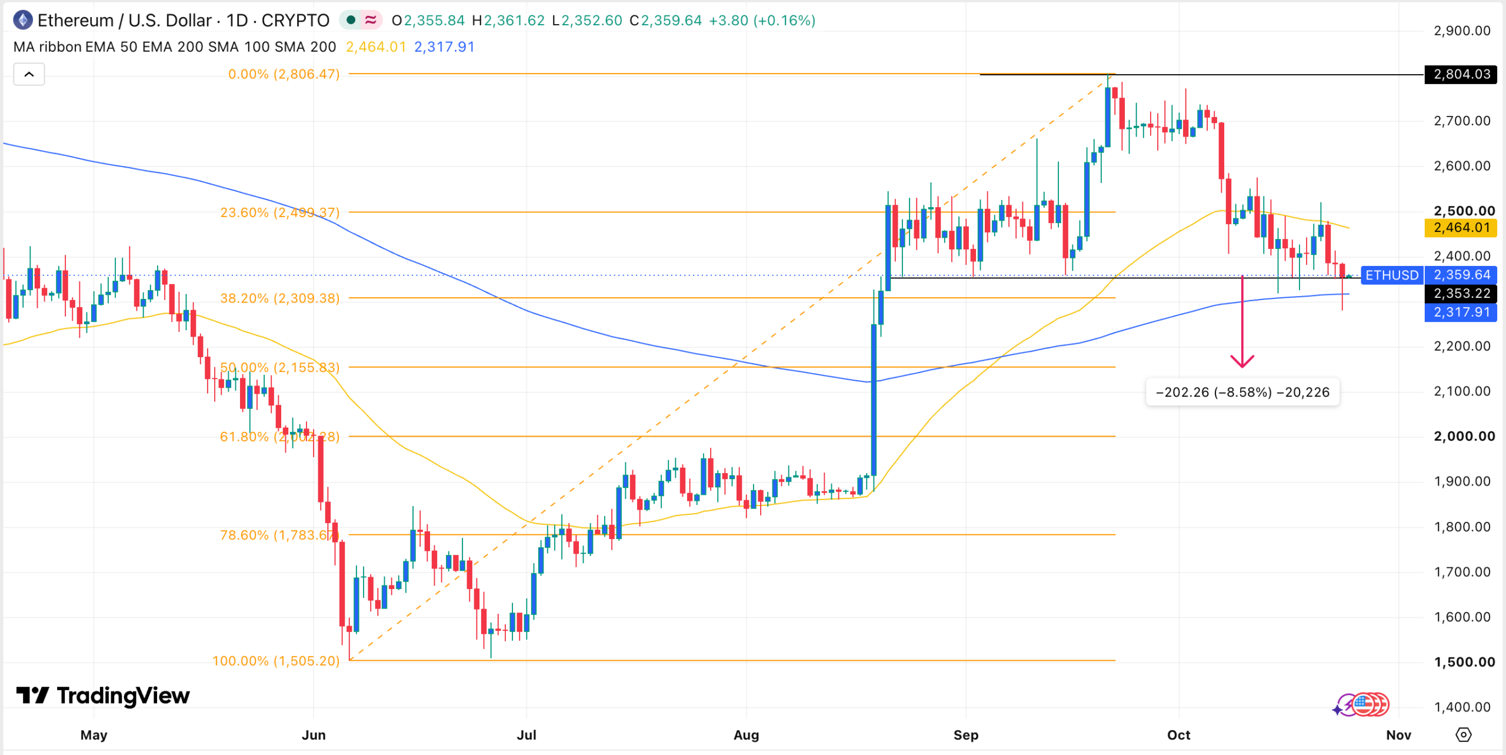The height and width of the screenshot is (755, 1506).
Task: Click the yellow 2,464.01 price axis tag
Action: [1460, 228]
